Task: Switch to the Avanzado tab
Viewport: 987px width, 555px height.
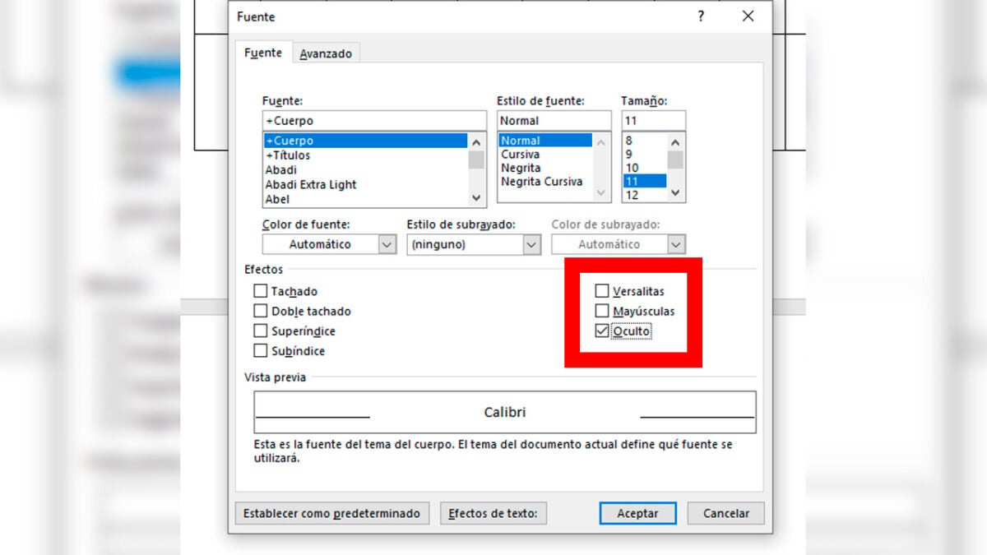Action: (x=326, y=53)
